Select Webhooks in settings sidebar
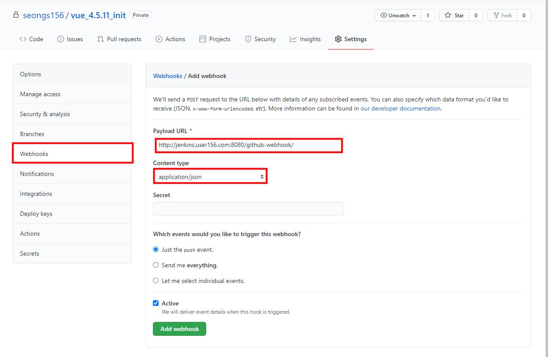This screenshot has width=548, height=357. [x=72, y=154]
